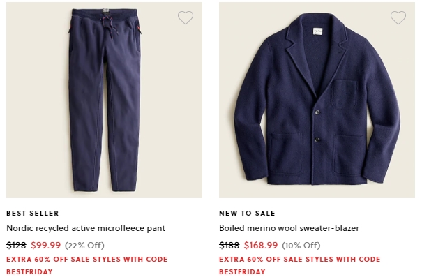Image resolution: width=422 pixels, height=277 pixels.
Task: Open Nordic recycled active microfleece pant link
Action: coord(86,228)
